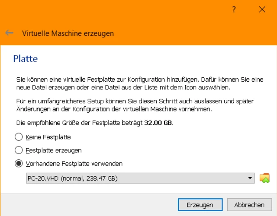Click the 'Keine Festplatte' label text
This screenshot has height=216, width=277.
coord(48,137)
